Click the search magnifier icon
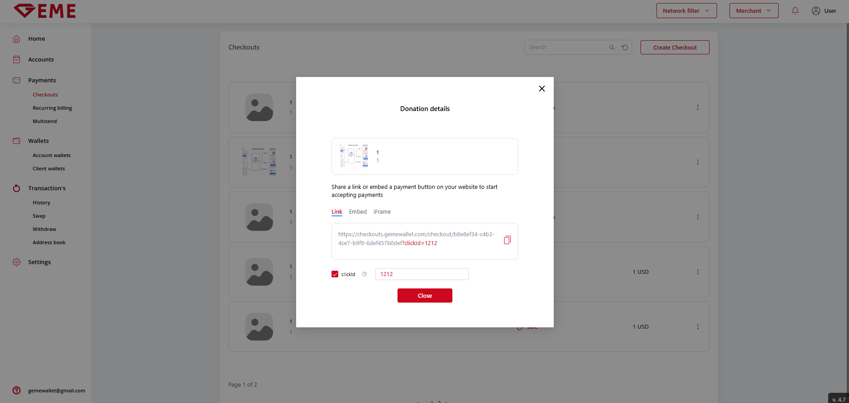The image size is (849, 403). 612,48
